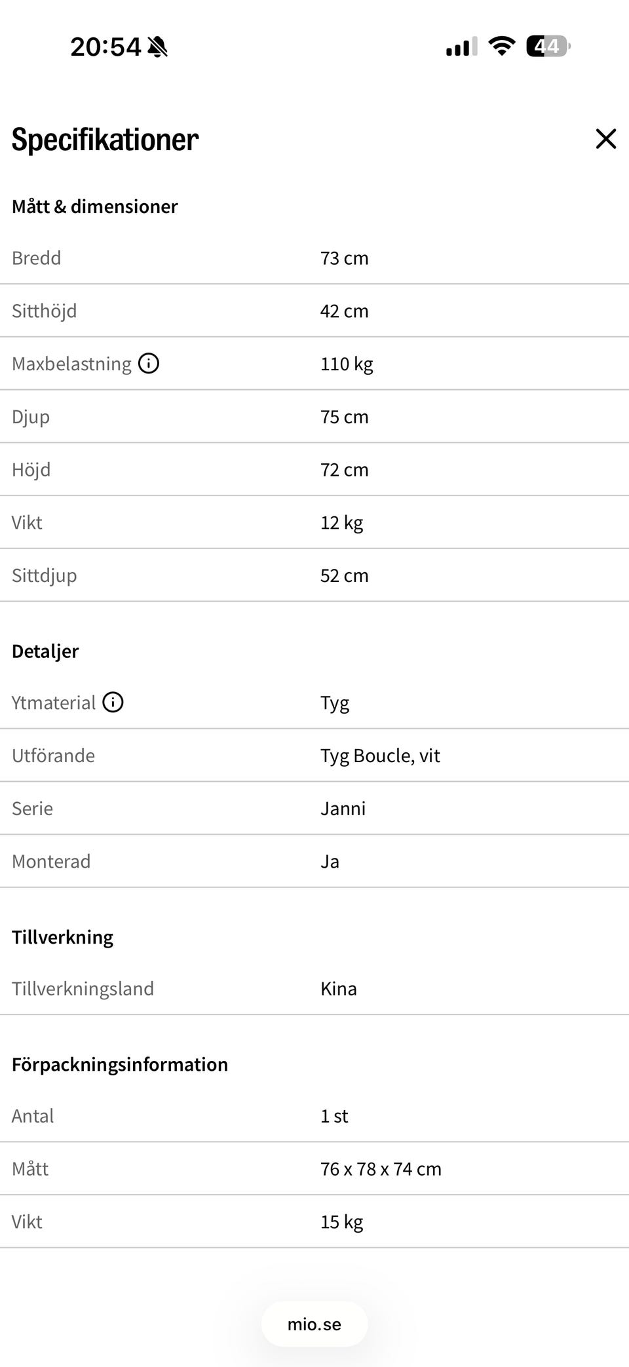Tap the Specifikationer title

pyautogui.click(x=105, y=139)
